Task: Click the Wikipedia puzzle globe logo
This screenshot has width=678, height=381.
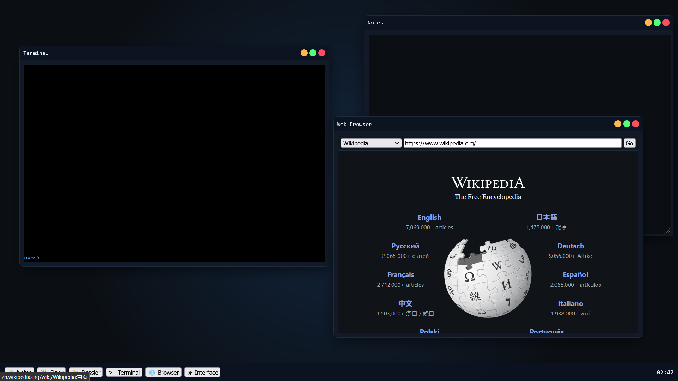Action: click(488, 278)
